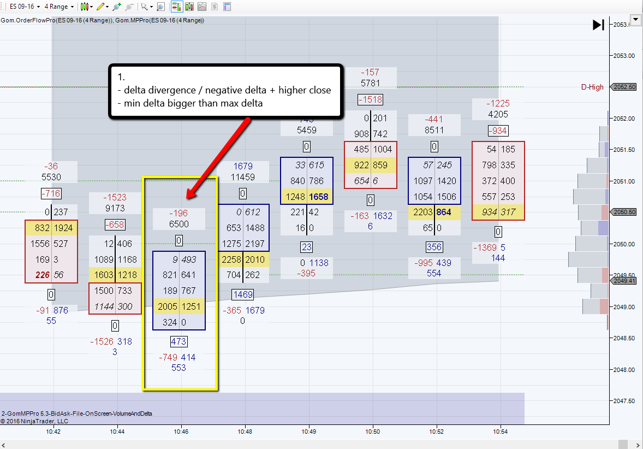
Task: Click the 2047.50 price axis label
Action: coord(624,401)
